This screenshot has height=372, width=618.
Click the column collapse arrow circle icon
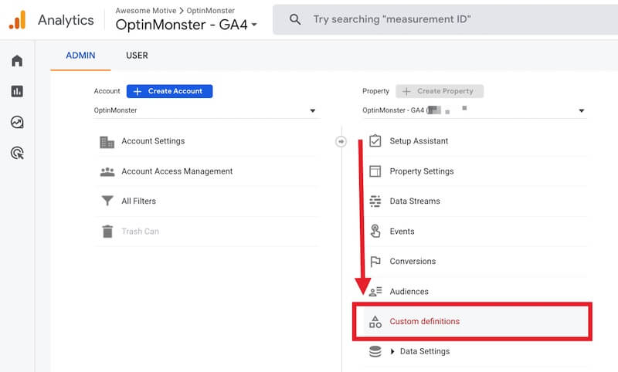click(x=341, y=141)
